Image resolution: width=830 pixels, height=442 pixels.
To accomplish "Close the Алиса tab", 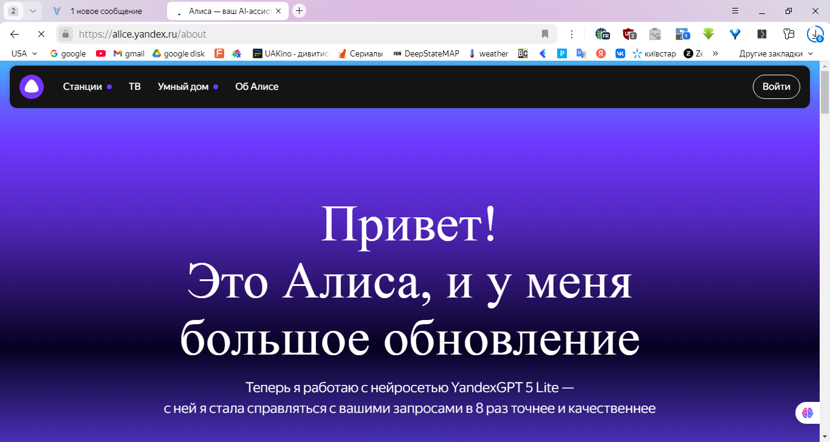I will tap(278, 11).
